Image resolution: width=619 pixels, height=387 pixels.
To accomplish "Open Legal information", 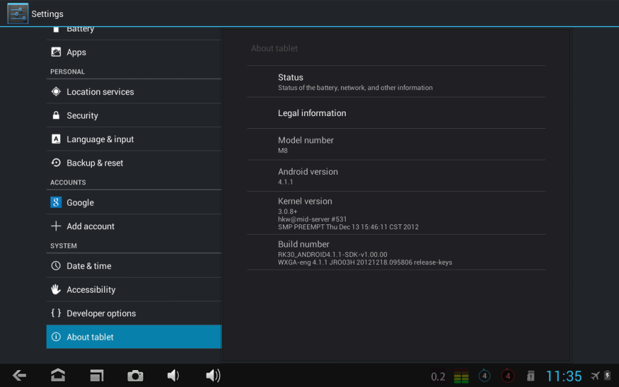I will (396, 113).
